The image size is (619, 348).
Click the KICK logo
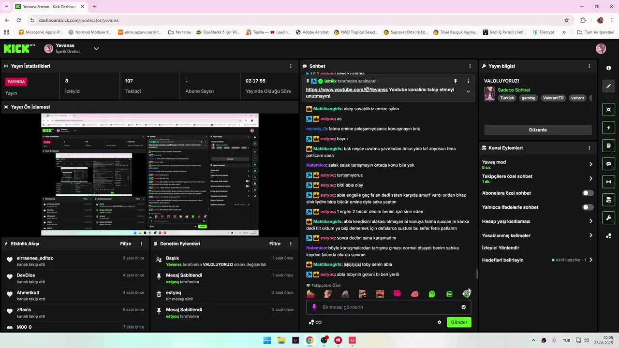[x=19, y=48]
